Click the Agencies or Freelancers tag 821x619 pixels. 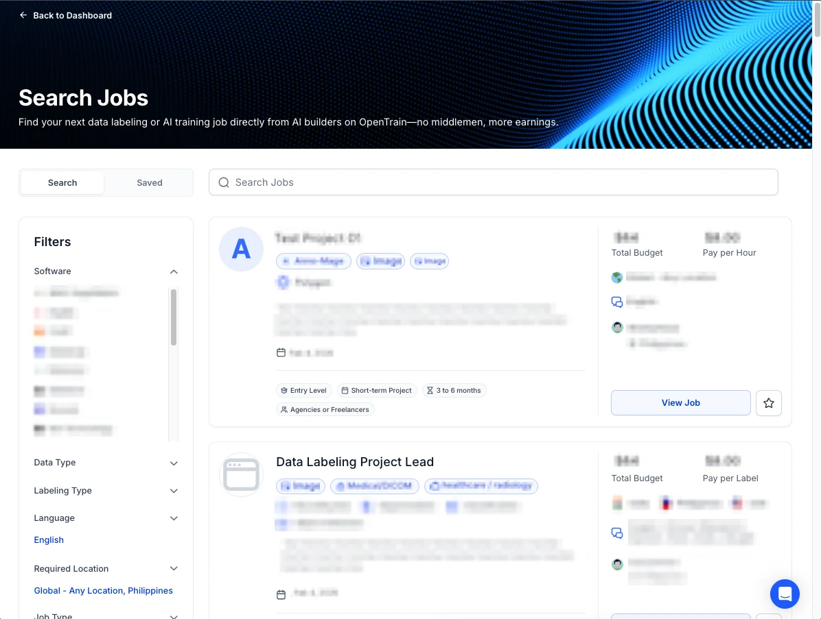click(325, 409)
